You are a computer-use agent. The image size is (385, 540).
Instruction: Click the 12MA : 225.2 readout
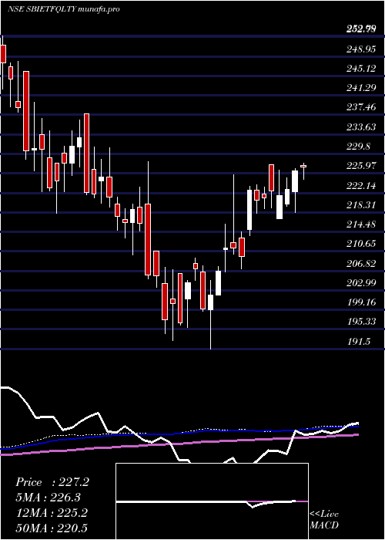[52, 512]
